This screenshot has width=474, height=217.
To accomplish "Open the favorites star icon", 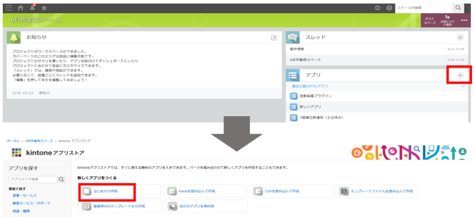I will point(44,8).
